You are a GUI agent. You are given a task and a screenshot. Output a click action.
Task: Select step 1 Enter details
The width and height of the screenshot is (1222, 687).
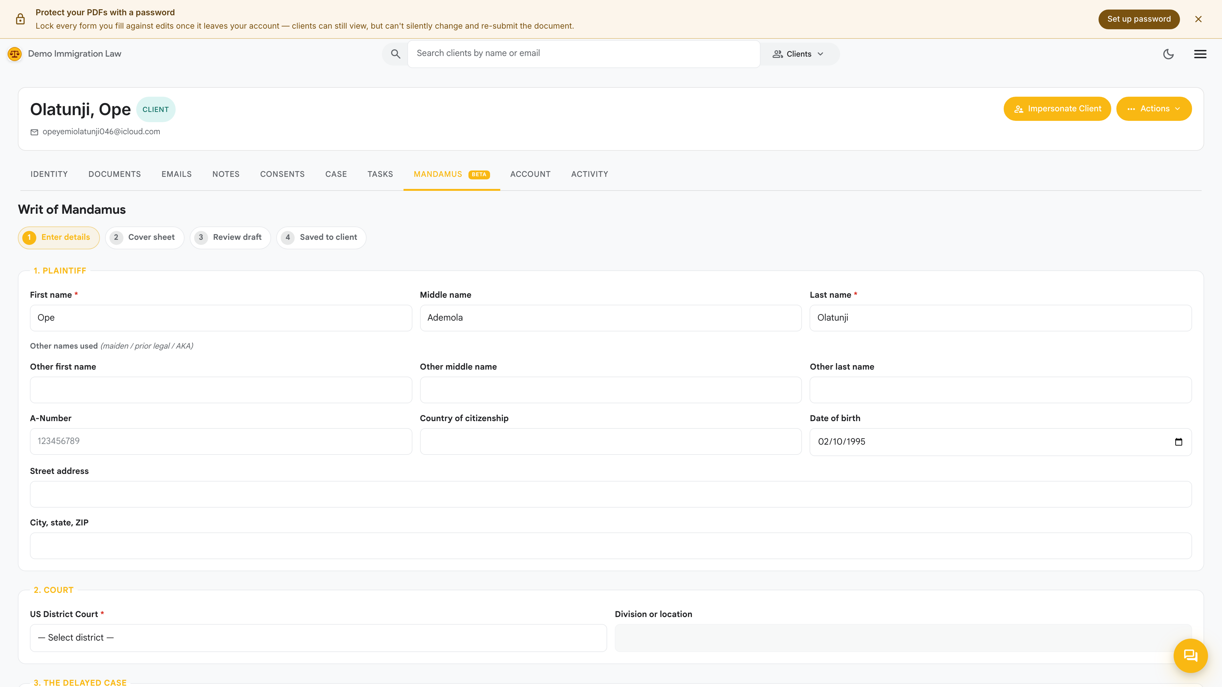point(59,238)
